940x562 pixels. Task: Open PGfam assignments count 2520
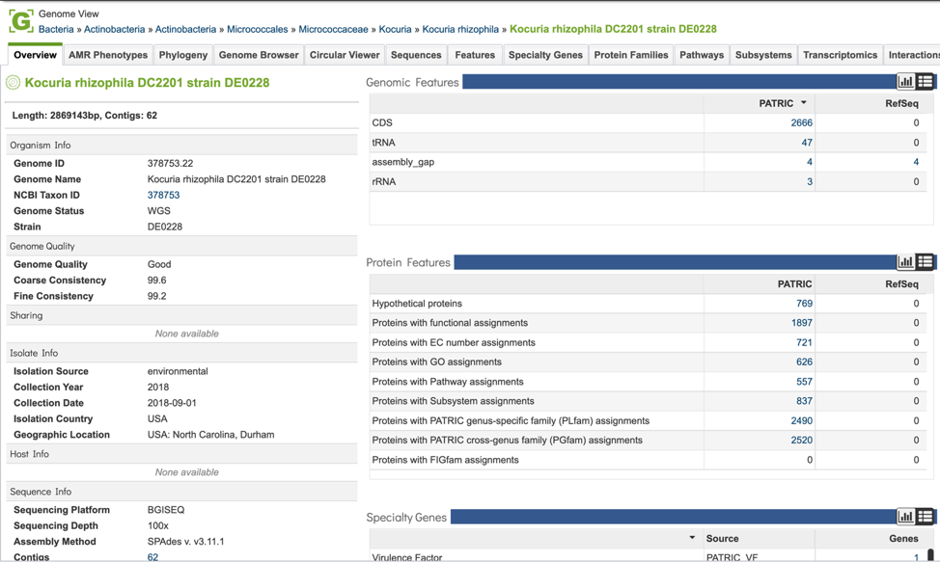pos(802,440)
